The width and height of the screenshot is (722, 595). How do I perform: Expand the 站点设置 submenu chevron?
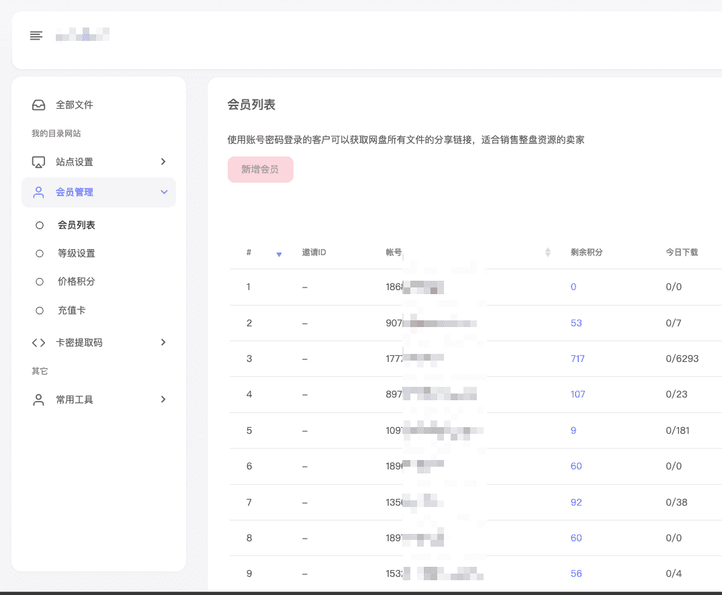coord(163,162)
